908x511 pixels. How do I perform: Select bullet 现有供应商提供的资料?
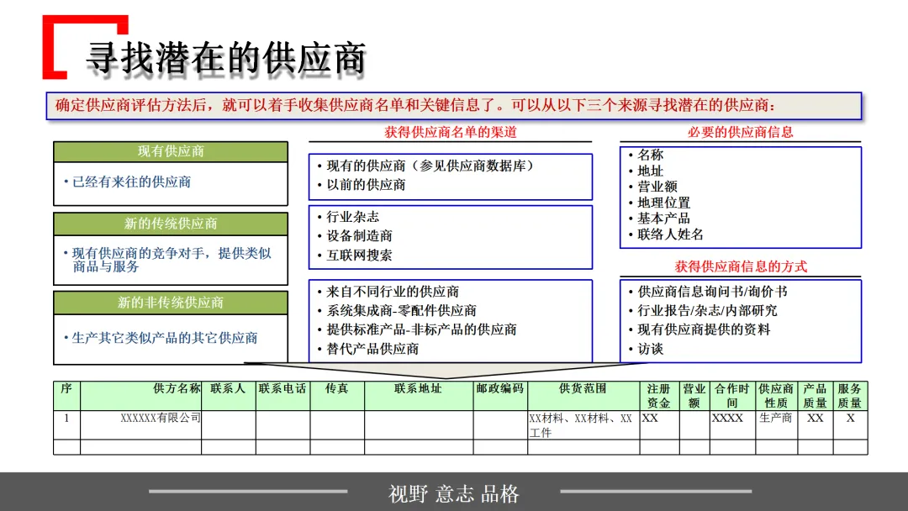[x=704, y=329]
